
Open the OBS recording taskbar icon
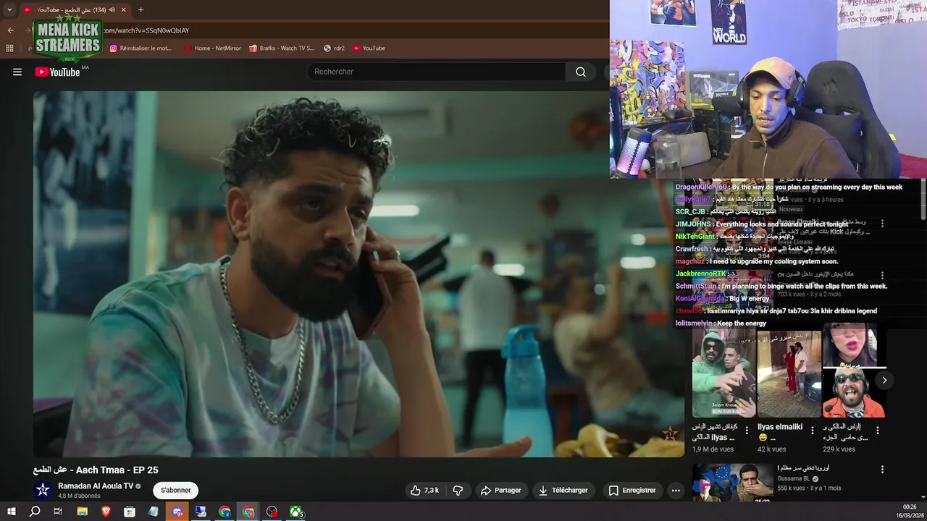point(272,512)
